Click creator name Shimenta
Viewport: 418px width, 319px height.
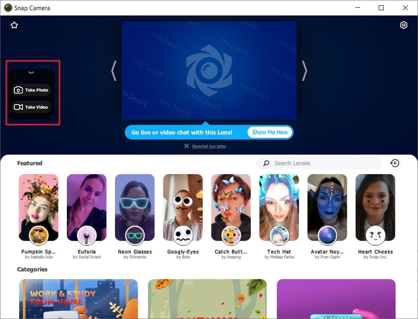coord(138,257)
